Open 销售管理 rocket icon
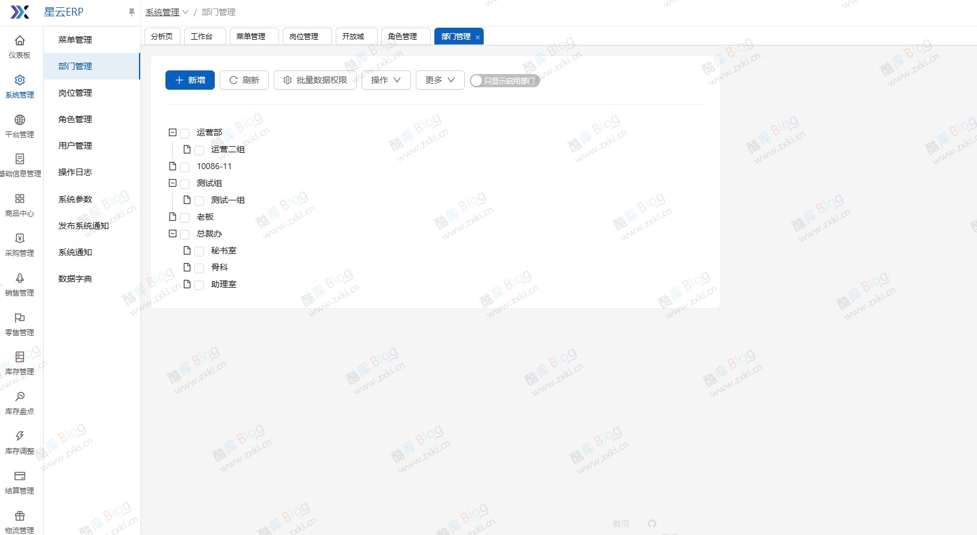The height and width of the screenshot is (535, 977). click(x=20, y=278)
